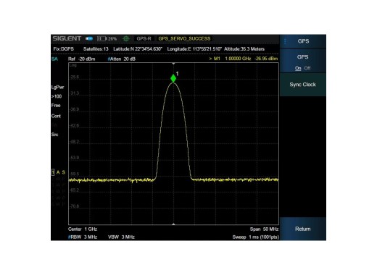Click the Longitude E 113°55'21.510" readout
The width and height of the screenshot is (377, 275).
pyautogui.click(x=194, y=49)
